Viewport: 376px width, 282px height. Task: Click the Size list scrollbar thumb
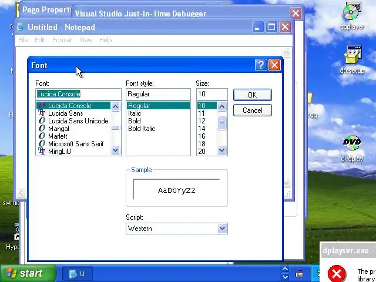(222, 123)
